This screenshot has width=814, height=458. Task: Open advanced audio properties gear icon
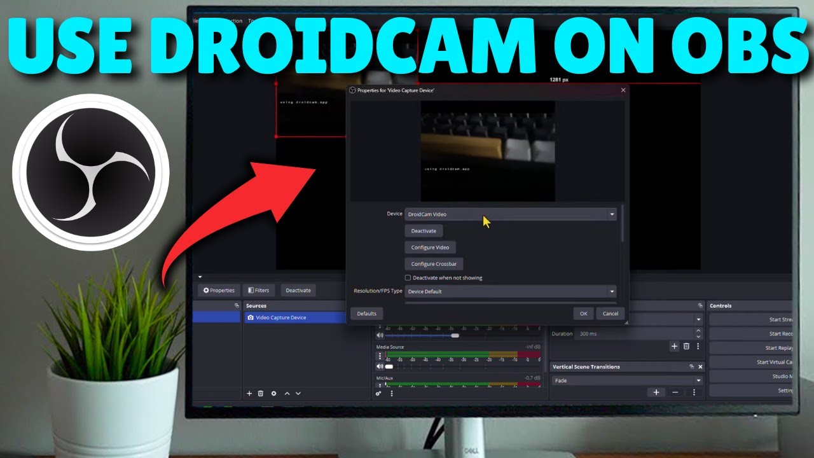tap(379, 393)
